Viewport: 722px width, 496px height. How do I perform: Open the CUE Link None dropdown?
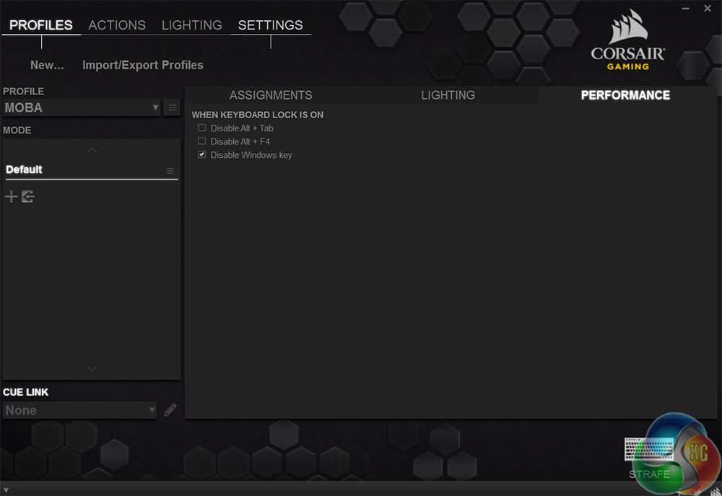tap(80, 410)
